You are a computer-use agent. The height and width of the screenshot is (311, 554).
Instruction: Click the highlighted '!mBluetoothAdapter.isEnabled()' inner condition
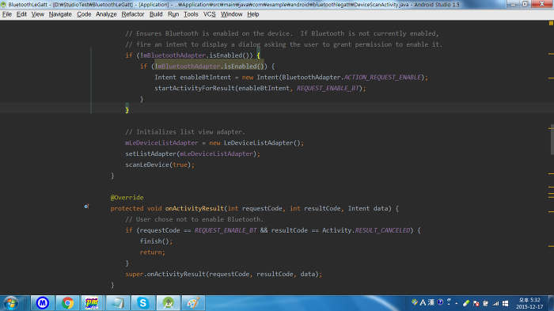[x=209, y=66]
